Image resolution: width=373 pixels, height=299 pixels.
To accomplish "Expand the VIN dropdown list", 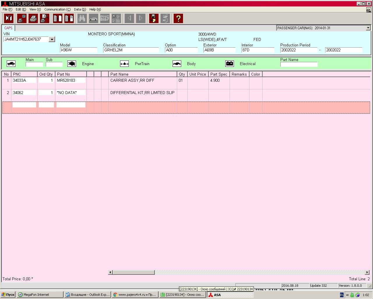I will [x=52, y=39].
